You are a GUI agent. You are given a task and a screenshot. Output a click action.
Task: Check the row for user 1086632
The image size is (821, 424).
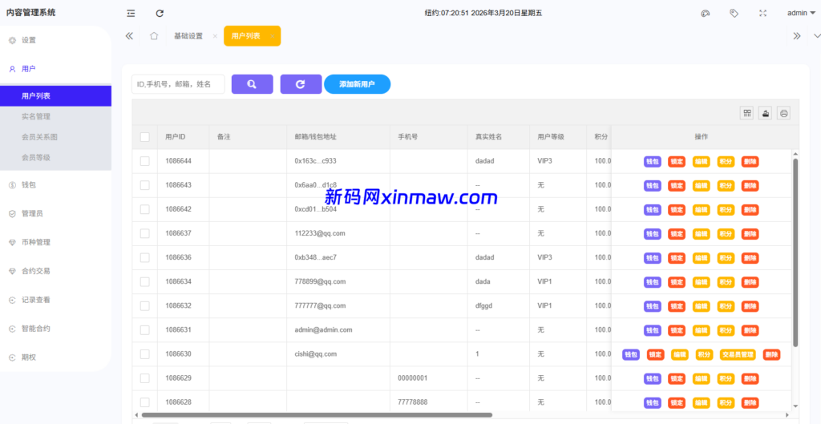point(145,305)
